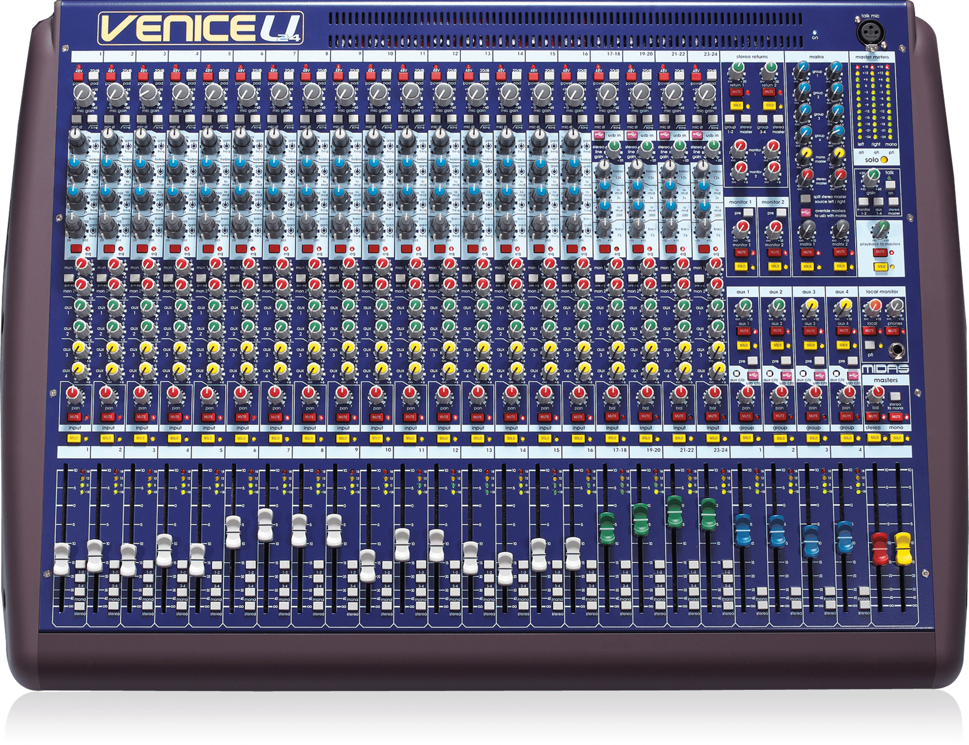The width and height of the screenshot is (969, 745).
Task: Mute the aux 3 master
Action: (x=810, y=331)
